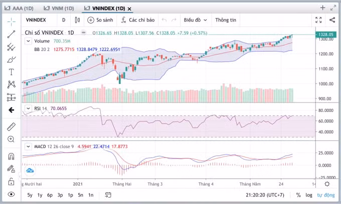Select the pitchfork drawing tool
The image size is (341, 204).
[11, 47]
